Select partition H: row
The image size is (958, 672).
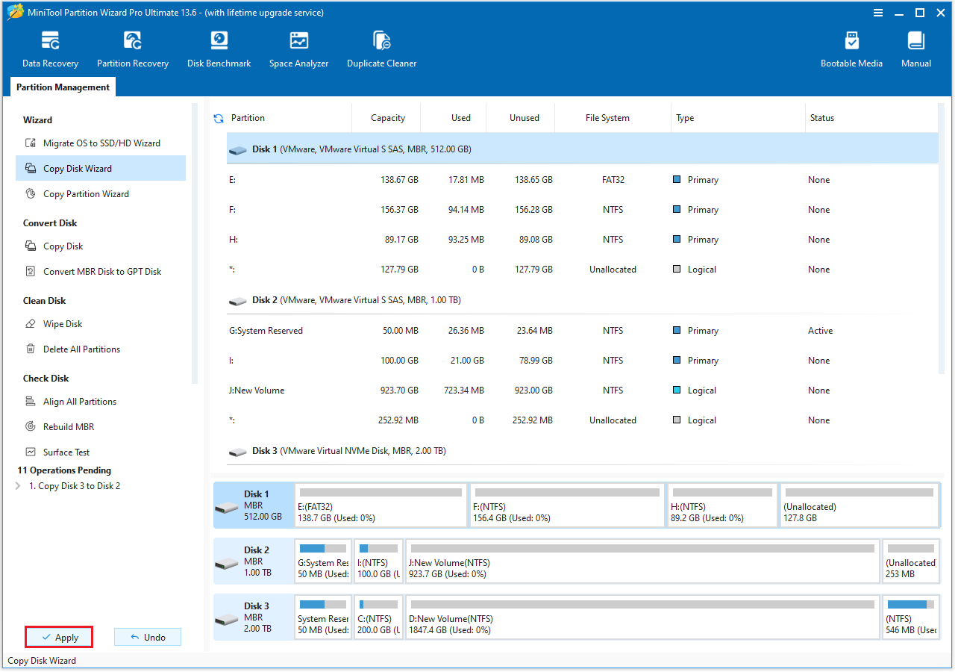[x=582, y=240]
